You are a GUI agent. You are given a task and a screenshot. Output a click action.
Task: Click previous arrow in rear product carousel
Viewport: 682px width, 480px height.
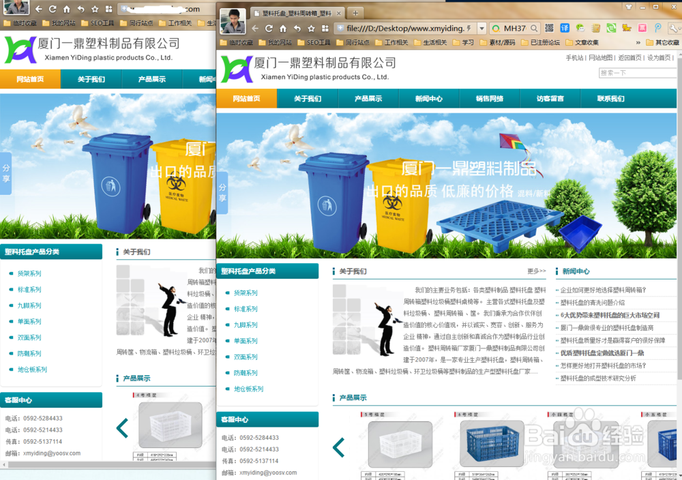122,427
